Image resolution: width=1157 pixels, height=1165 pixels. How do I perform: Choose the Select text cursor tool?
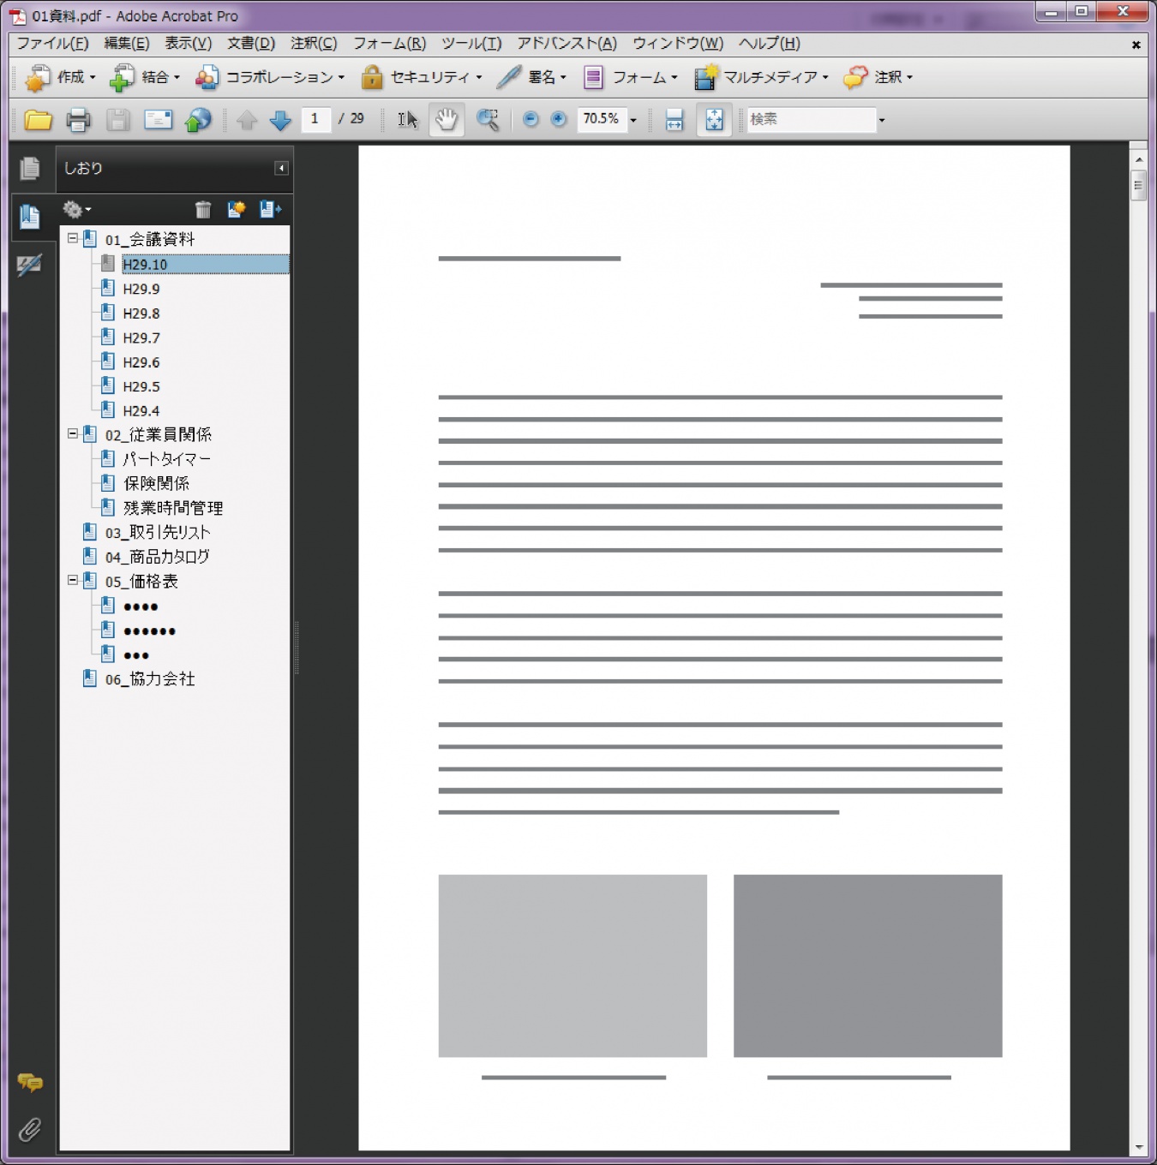point(407,120)
